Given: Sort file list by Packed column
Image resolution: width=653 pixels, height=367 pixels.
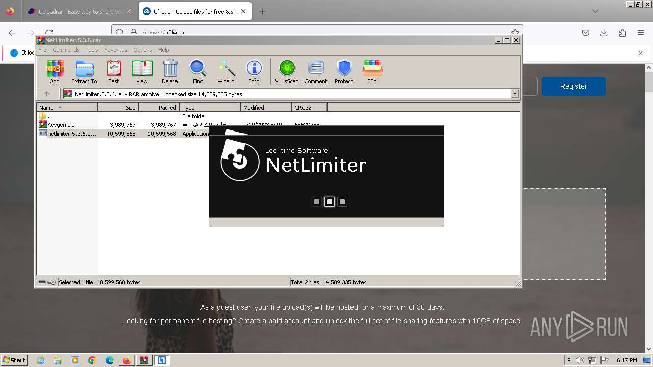Looking at the screenshot, I should pyautogui.click(x=159, y=107).
